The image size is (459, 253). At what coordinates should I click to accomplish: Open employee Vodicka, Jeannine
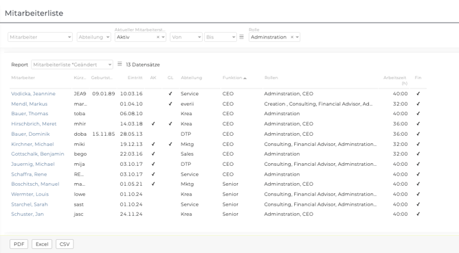(33, 94)
